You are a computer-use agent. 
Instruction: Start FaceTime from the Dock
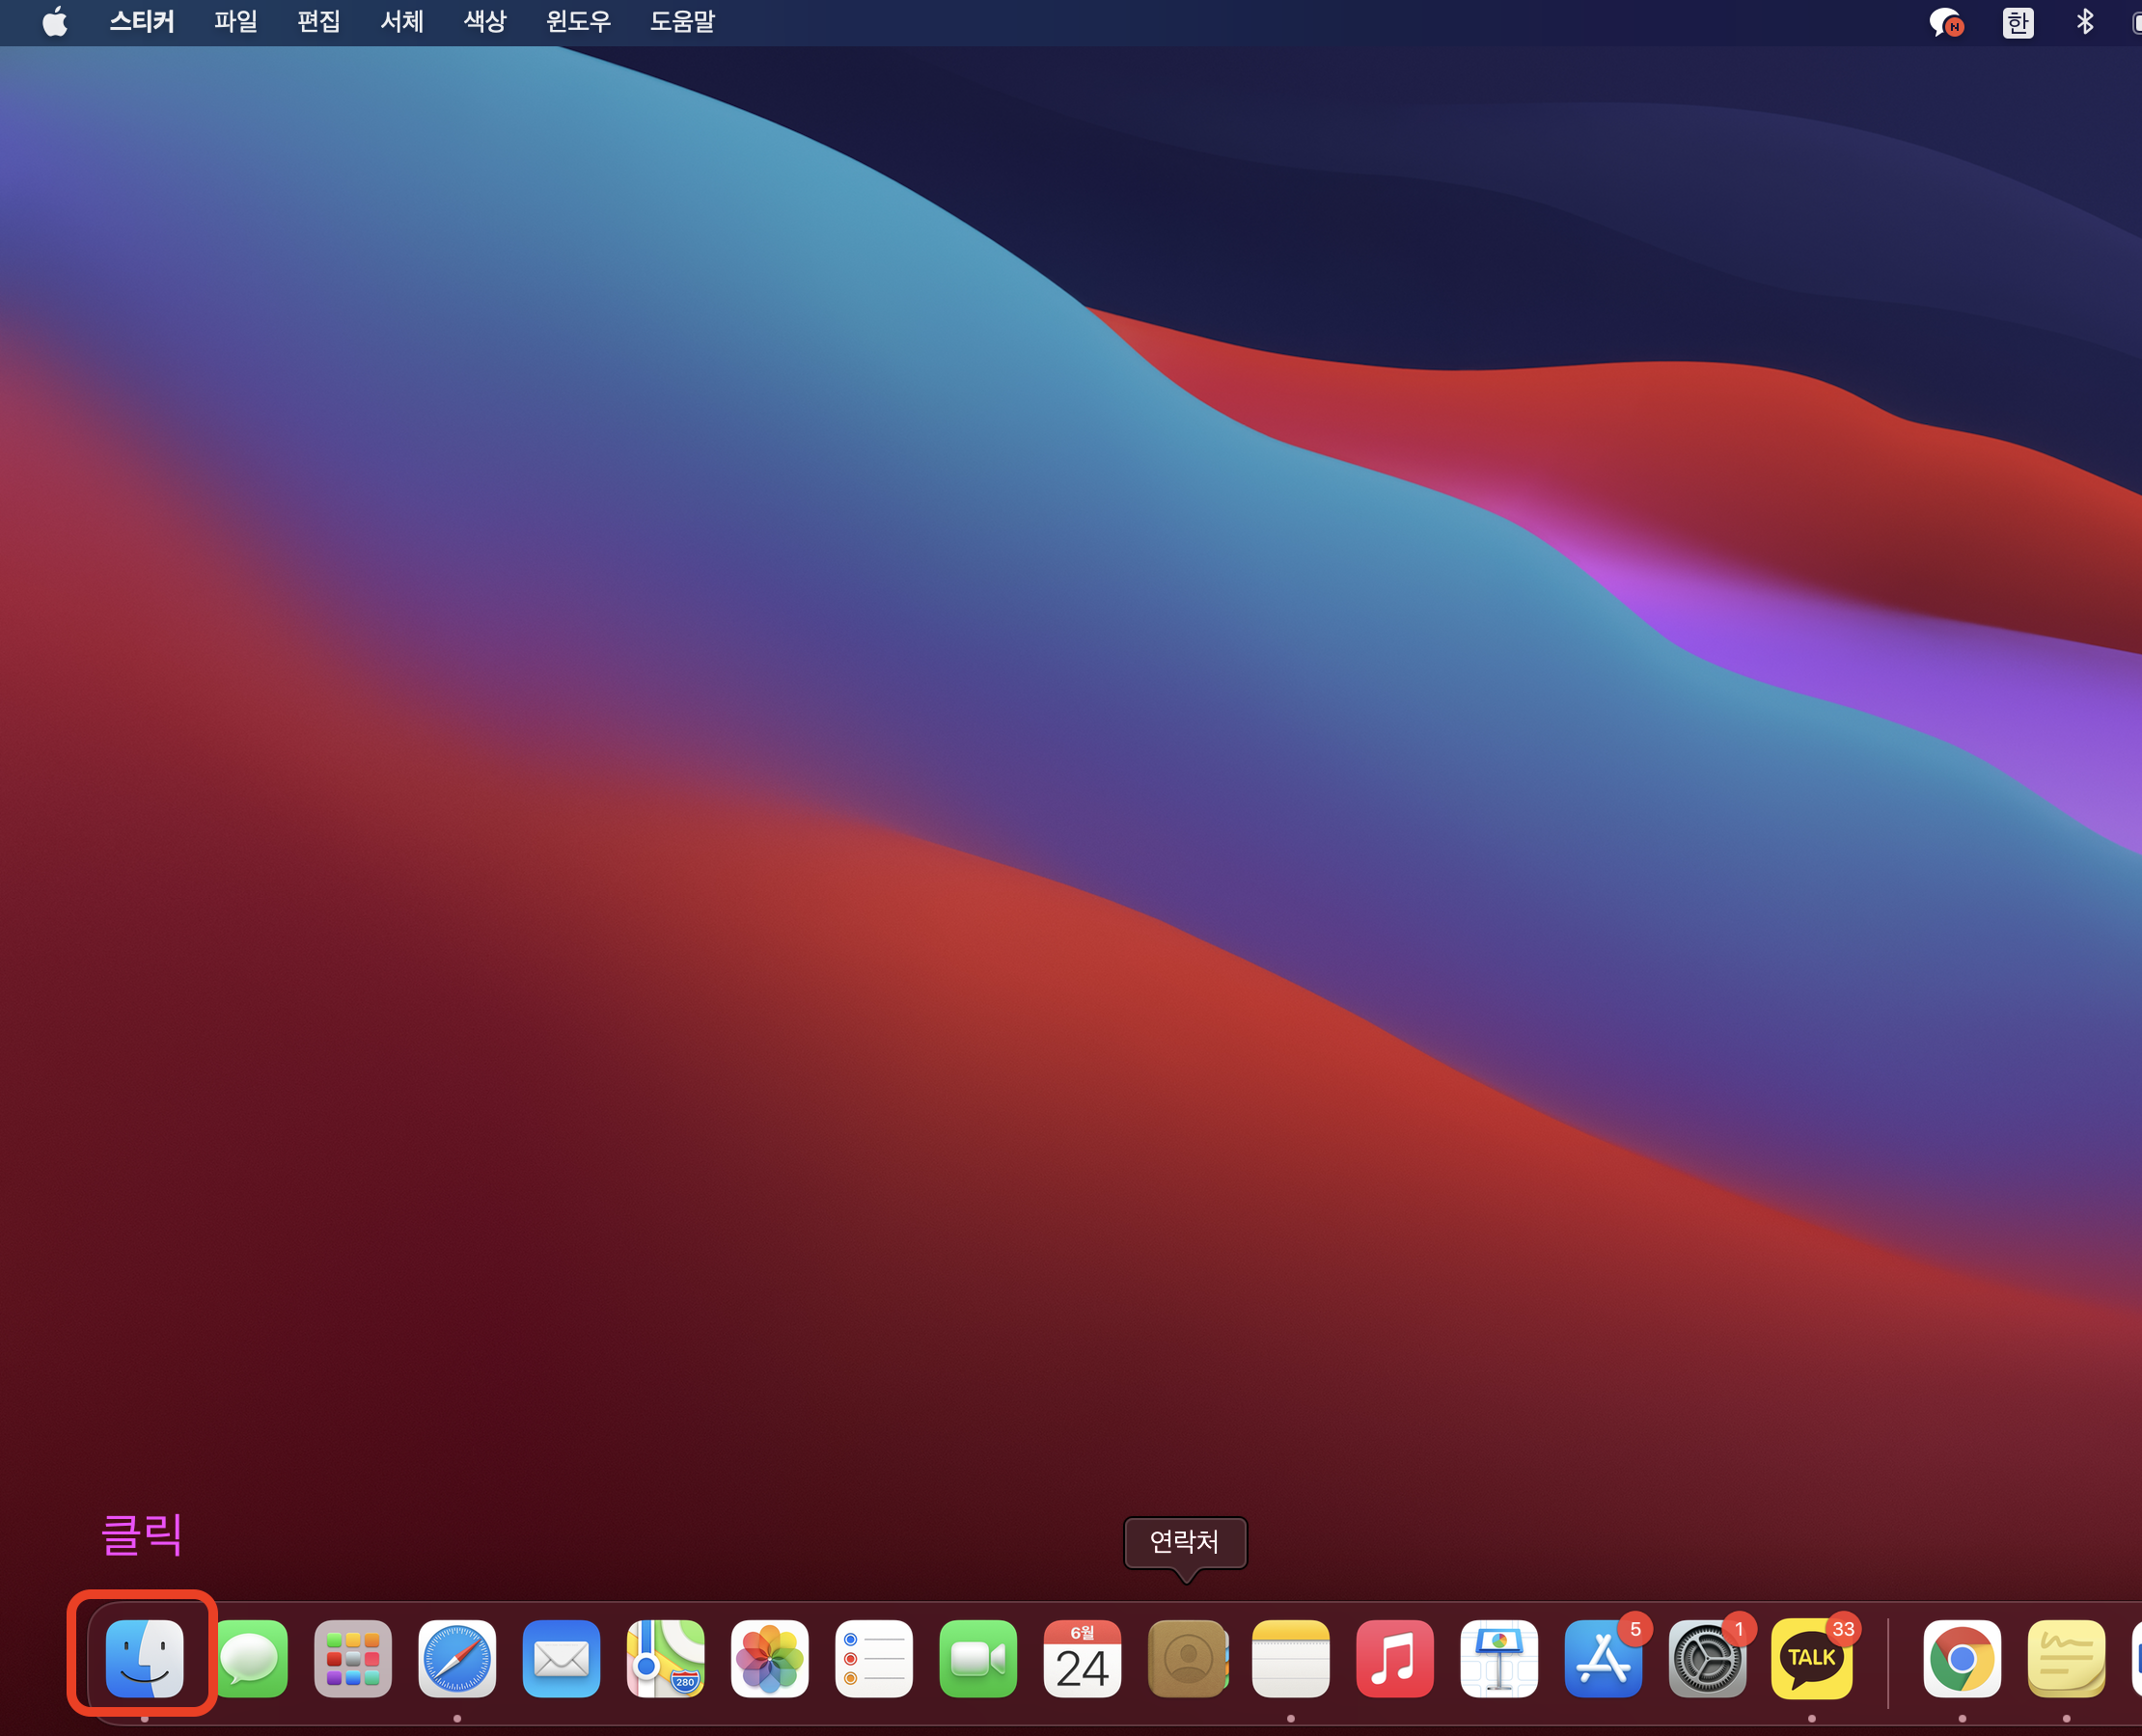pyautogui.click(x=977, y=1659)
